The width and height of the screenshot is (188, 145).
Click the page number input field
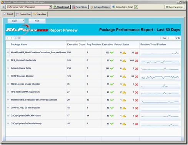[x=171, y=38]
